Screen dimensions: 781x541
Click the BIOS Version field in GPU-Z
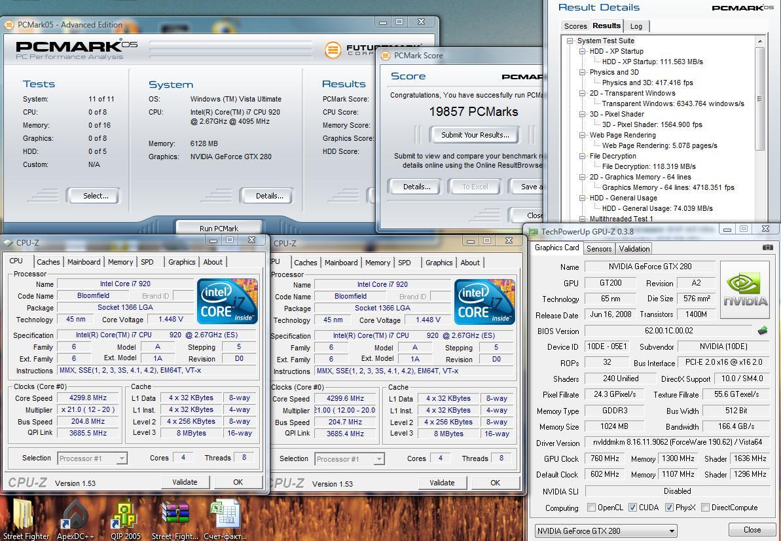(668, 331)
